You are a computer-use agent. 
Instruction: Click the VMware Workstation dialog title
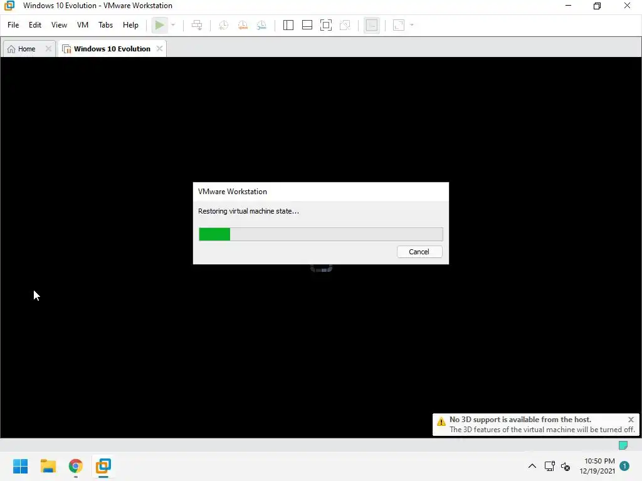click(x=233, y=192)
